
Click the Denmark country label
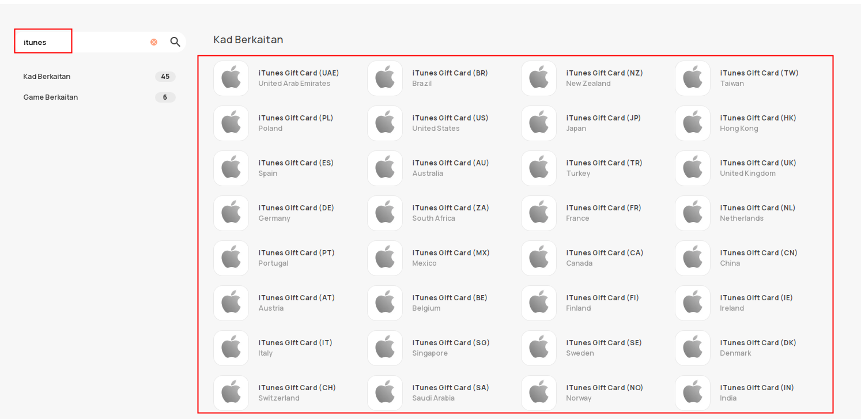(736, 353)
